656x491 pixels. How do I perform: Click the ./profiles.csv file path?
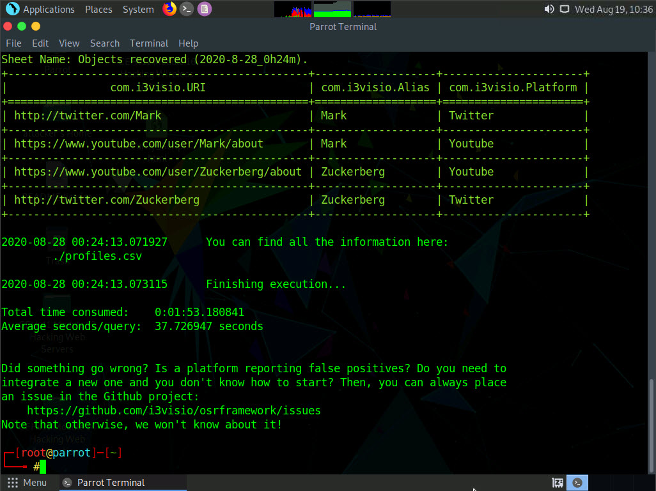coord(97,256)
